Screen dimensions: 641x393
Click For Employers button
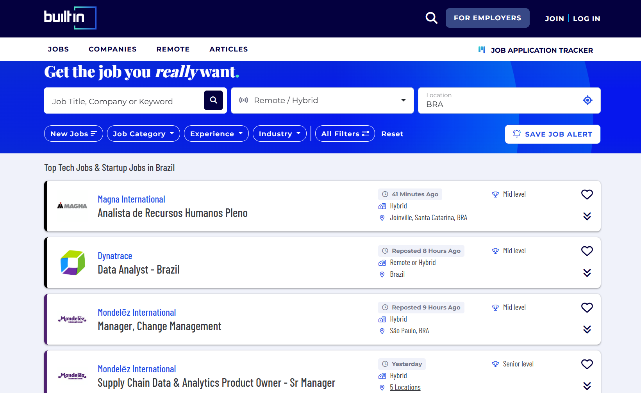pos(487,18)
